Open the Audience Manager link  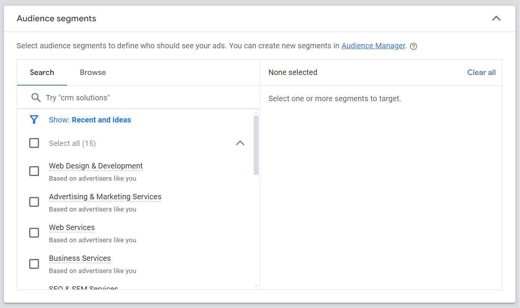(373, 46)
